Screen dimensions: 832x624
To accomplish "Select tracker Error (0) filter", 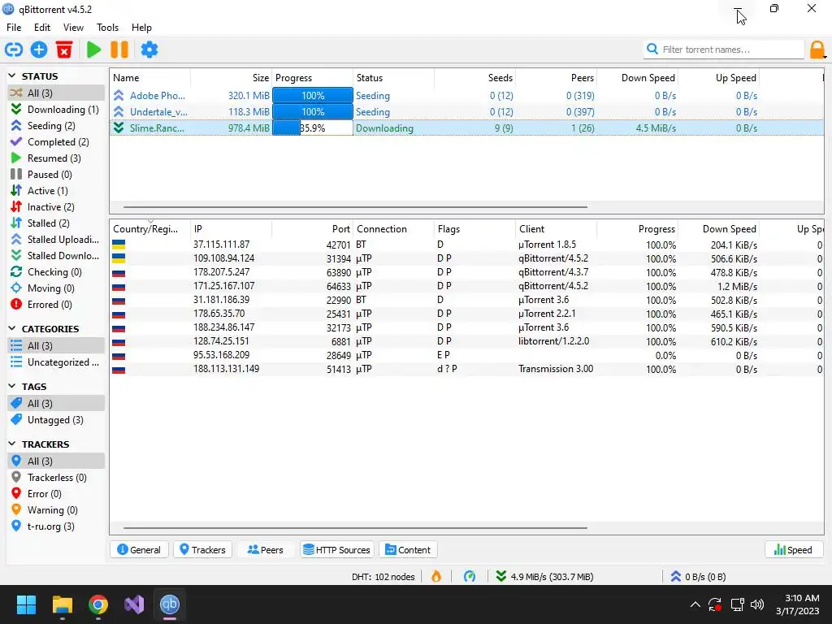I will pyautogui.click(x=56, y=494).
